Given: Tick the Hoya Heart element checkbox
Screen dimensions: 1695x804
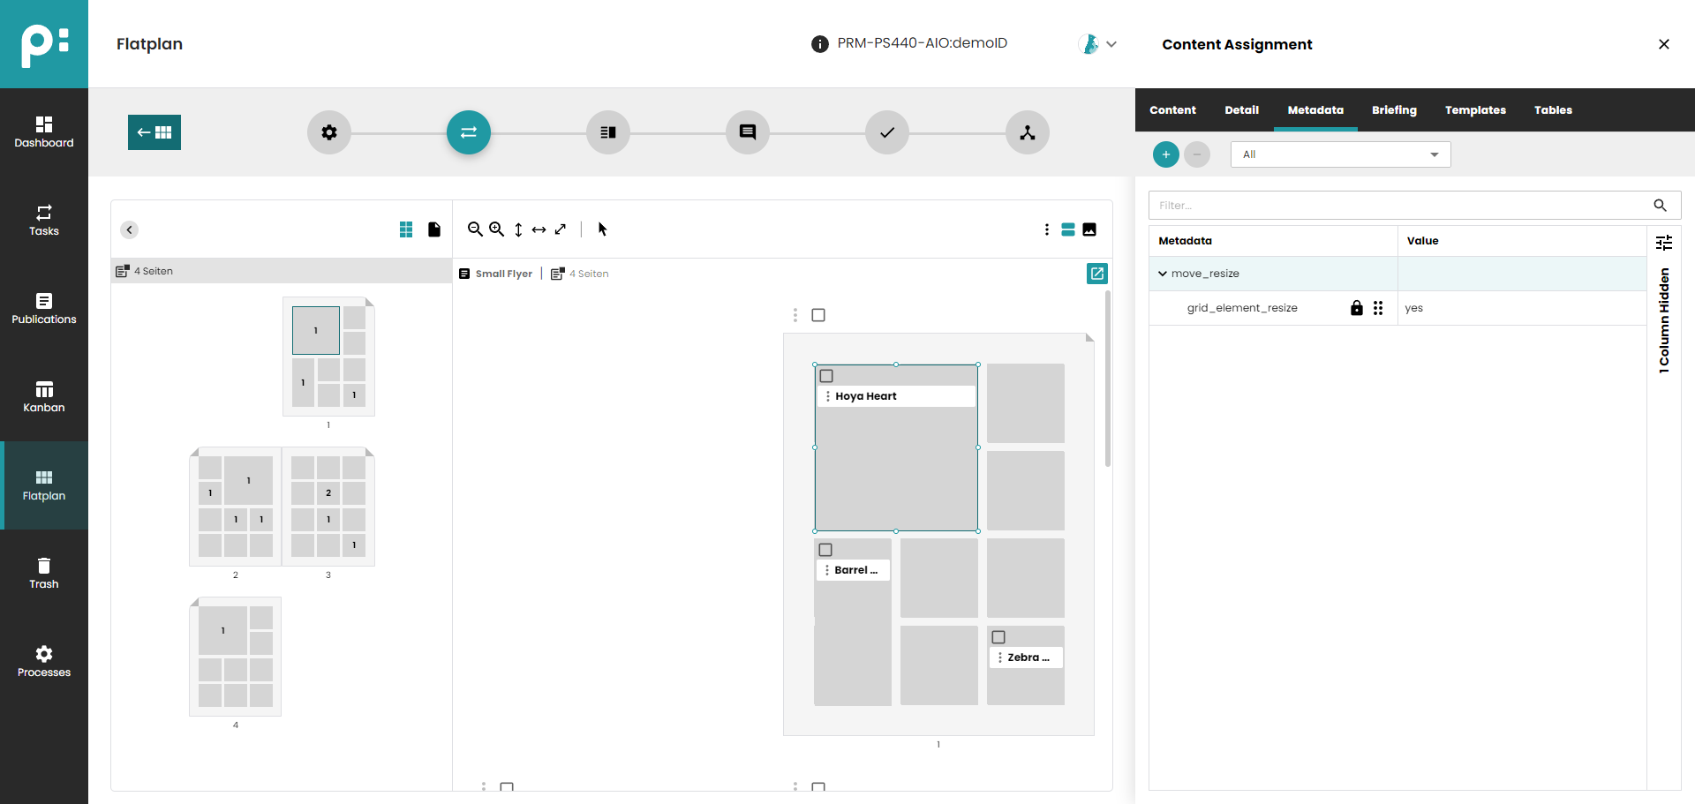Looking at the screenshot, I should (x=826, y=376).
